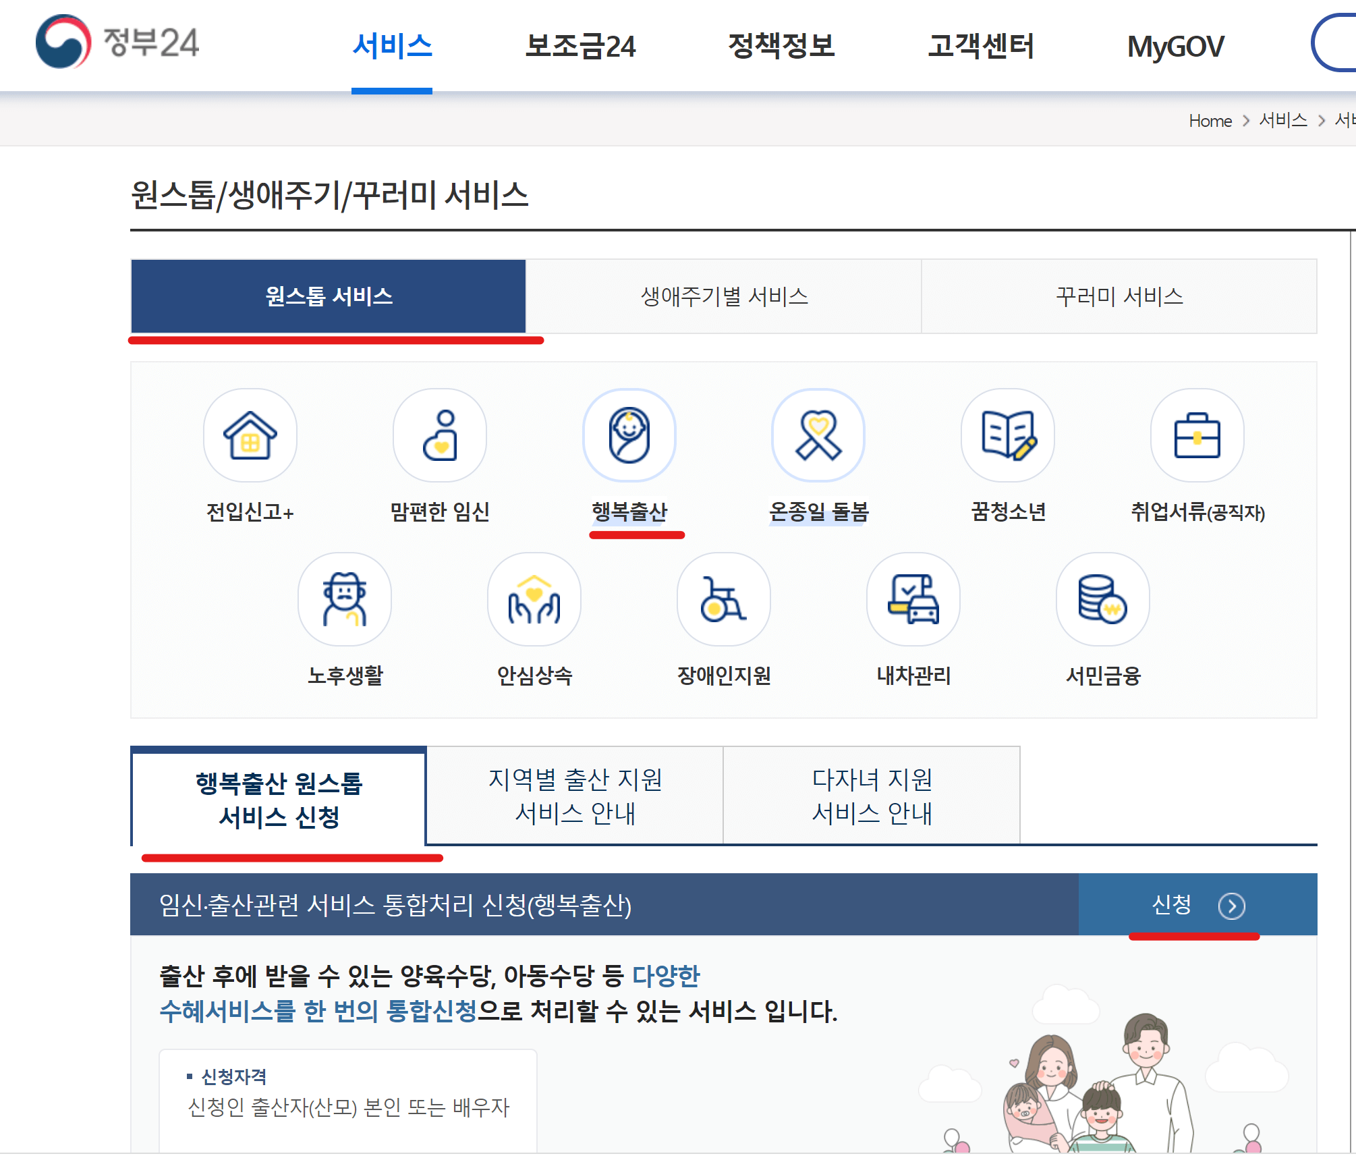Select the 다자녀 지원 서비스 안내 tab
Viewport: 1356px width, 1158px height.
point(871,796)
